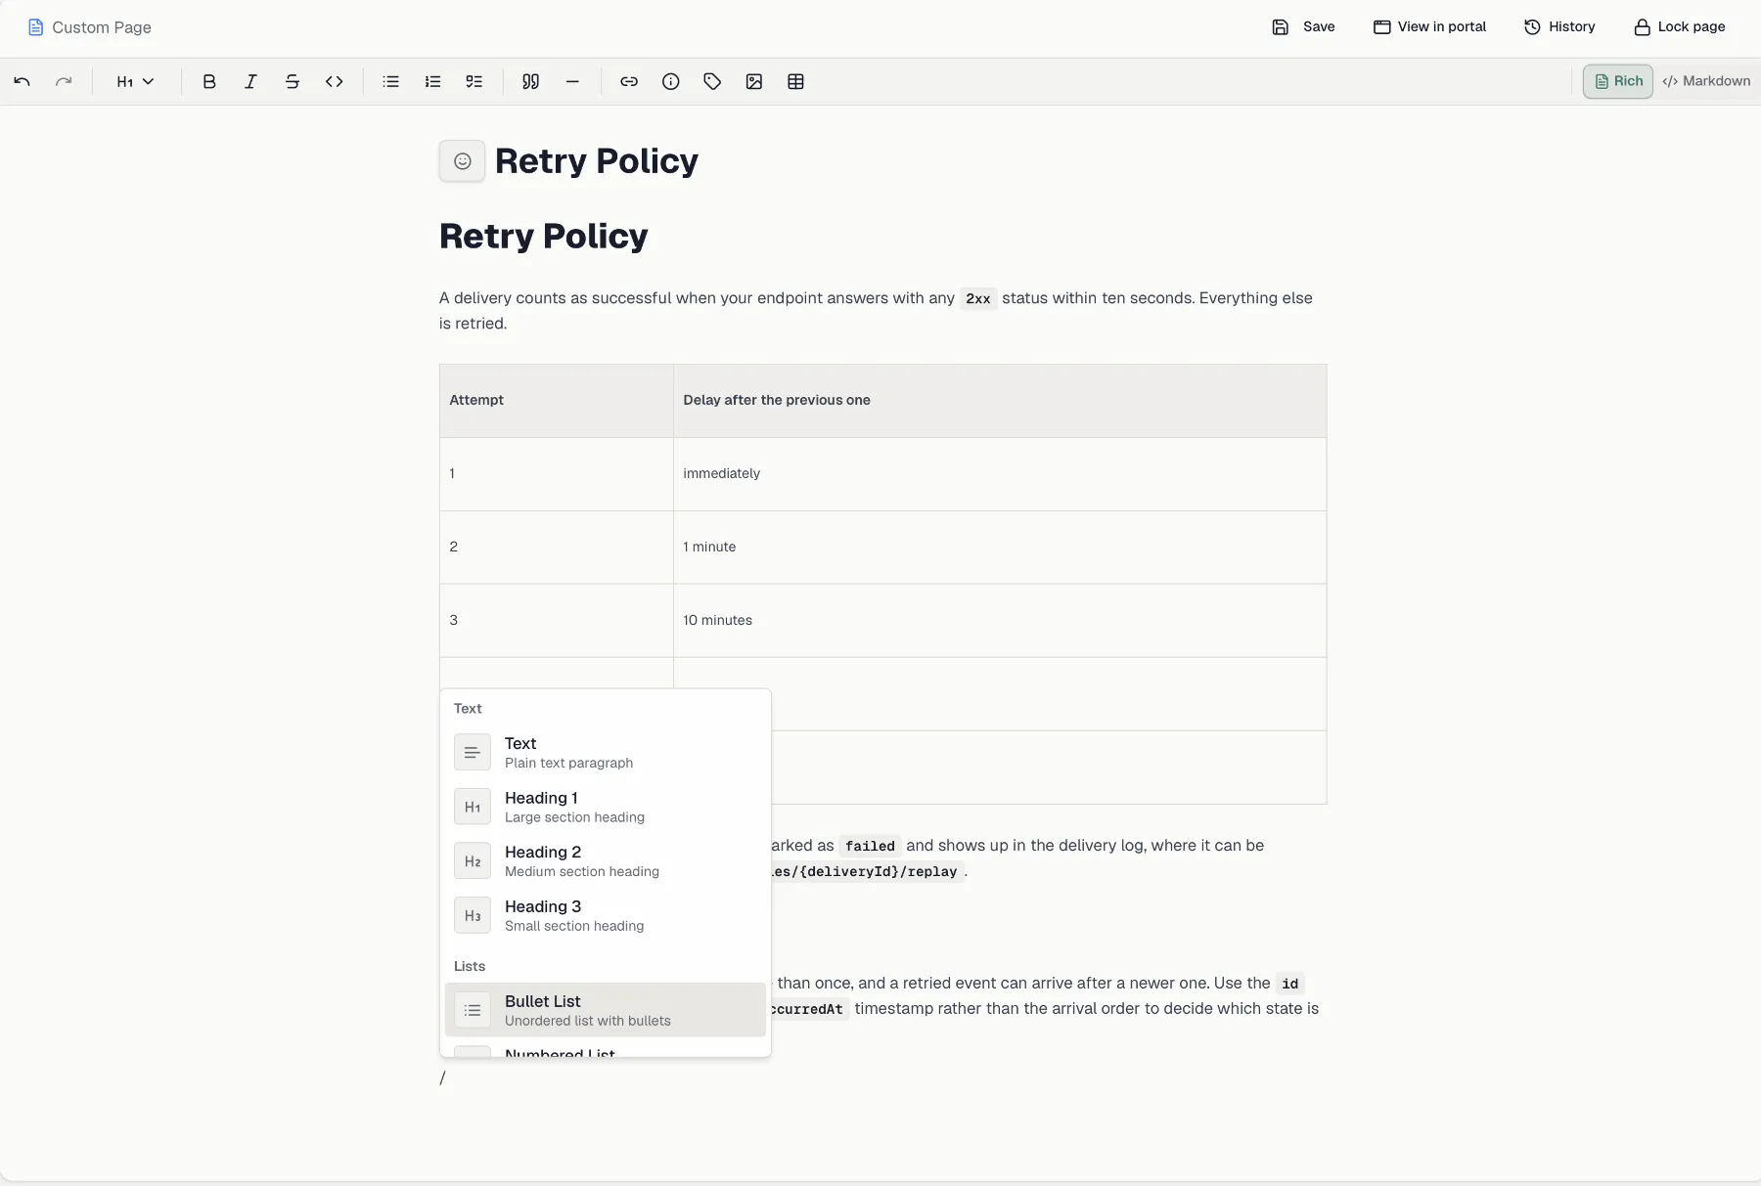Viewport: 1761px width, 1186px height.
Task: Insert a bullet list from toolbar
Action: point(391,82)
